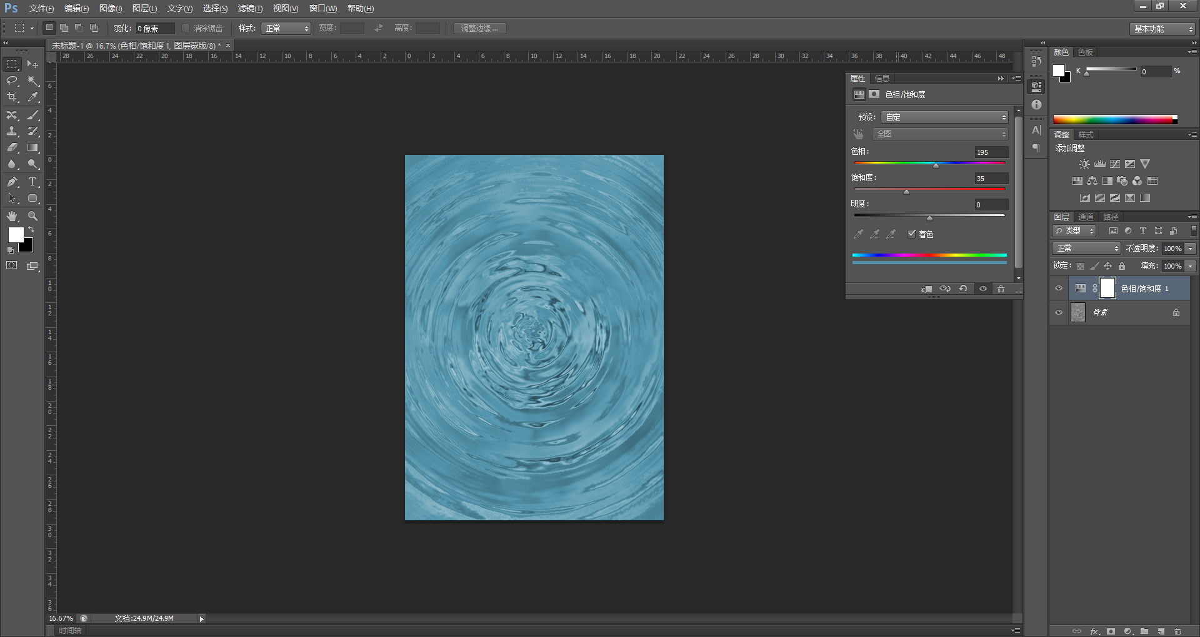Open the 类型 layer filter dropdown

(x=1074, y=231)
